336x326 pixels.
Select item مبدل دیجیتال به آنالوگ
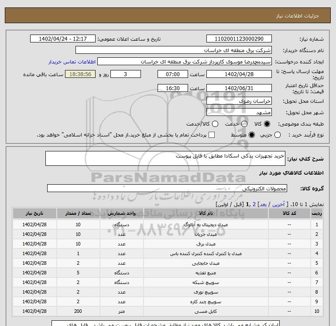[x=206, y=224]
